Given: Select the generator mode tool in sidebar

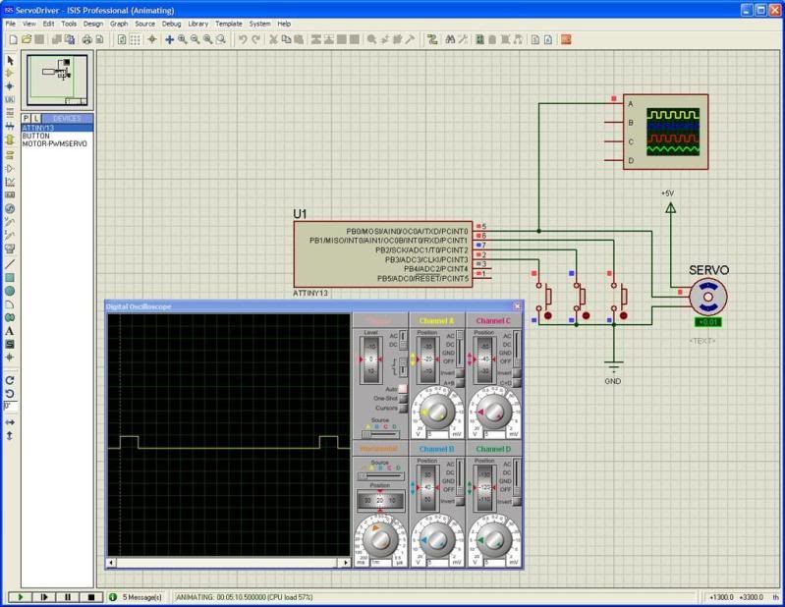Looking at the screenshot, I should click(10, 208).
